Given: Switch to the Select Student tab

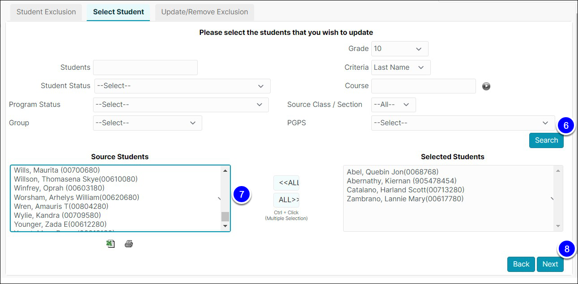Looking at the screenshot, I should coord(119,12).
